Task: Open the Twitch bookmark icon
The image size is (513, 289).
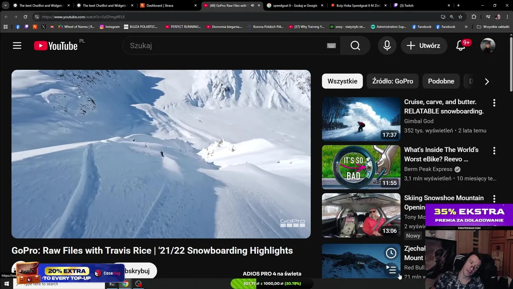Action: coord(26,27)
